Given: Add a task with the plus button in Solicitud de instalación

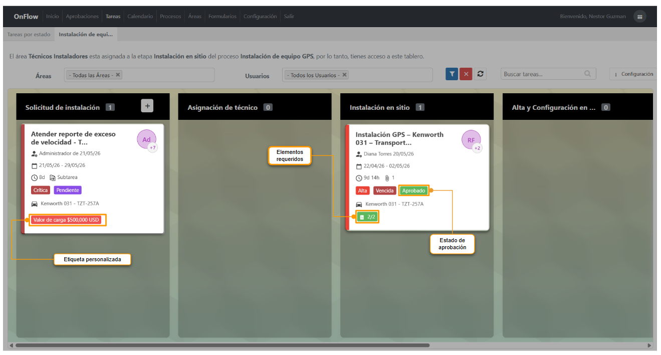Looking at the screenshot, I should 147,106.
